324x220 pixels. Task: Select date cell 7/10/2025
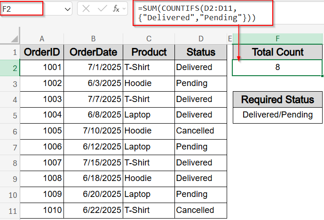93,131
